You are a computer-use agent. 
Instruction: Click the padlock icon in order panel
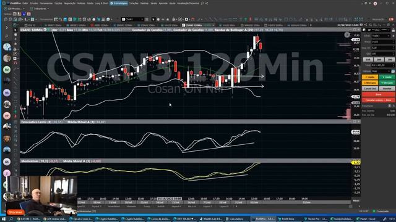point(394,30)
